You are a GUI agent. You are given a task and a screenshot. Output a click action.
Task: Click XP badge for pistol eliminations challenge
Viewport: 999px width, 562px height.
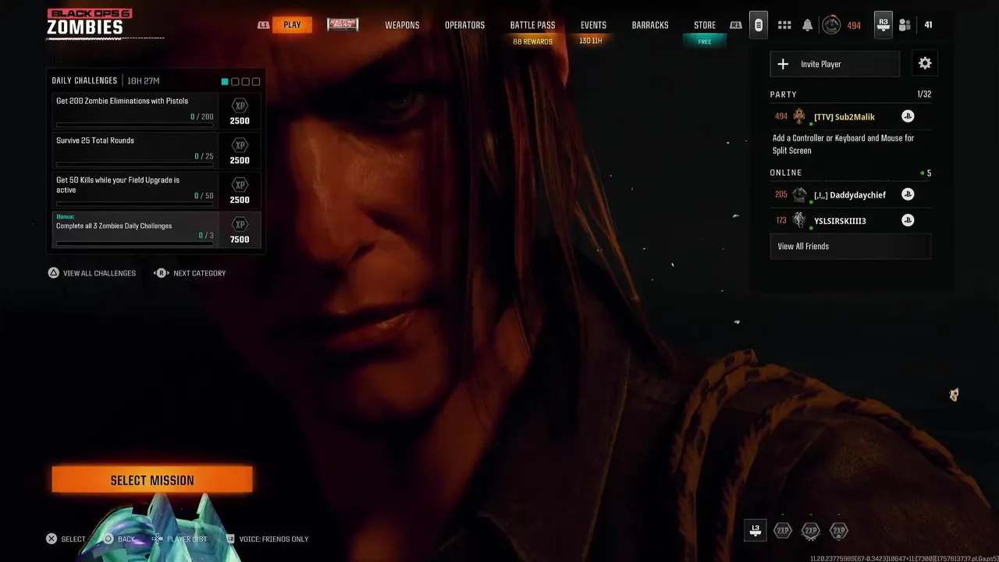click(x=240, y=106)
